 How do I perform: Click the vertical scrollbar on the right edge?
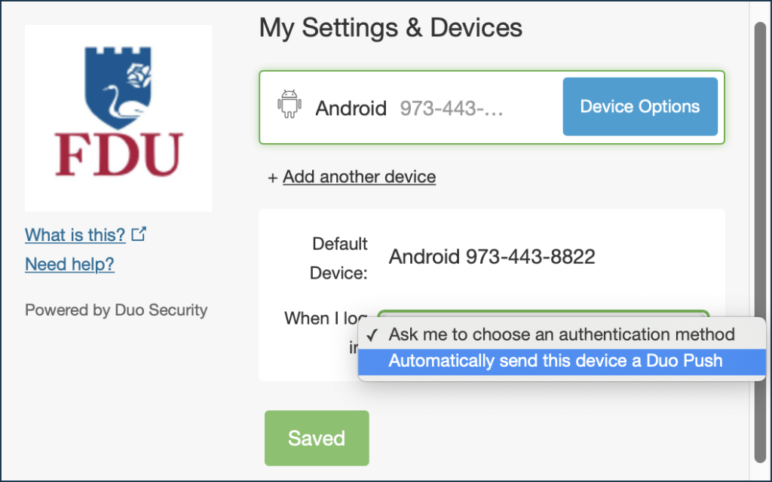coord(760,241)
